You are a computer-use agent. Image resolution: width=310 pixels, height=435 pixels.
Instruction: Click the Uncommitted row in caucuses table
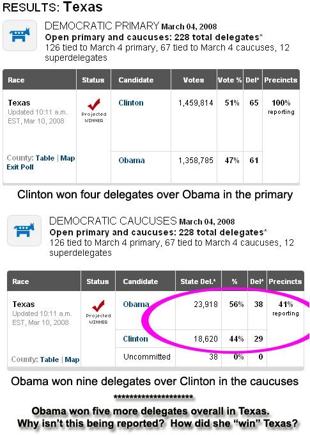coord(190,357)
